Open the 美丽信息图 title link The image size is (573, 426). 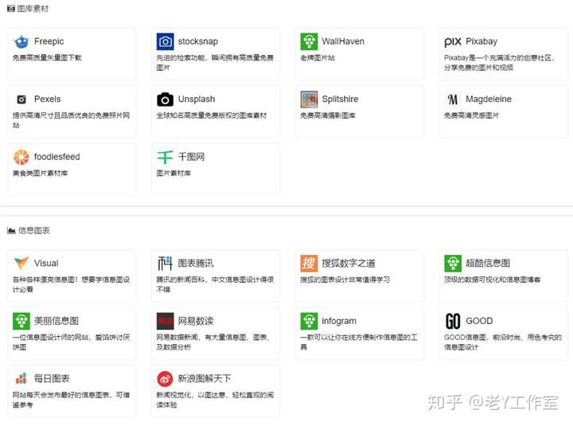pyautogui.click(x=57, y=321)
